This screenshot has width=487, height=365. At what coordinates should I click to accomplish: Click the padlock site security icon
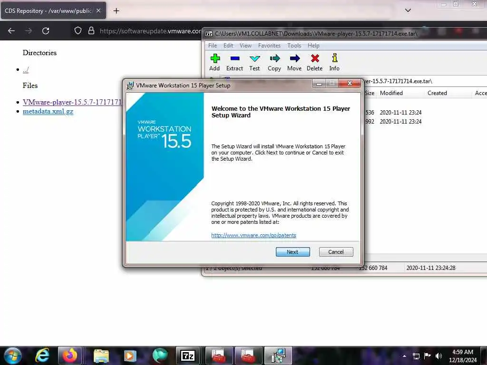pyautogui.click(x=91, y=31)
